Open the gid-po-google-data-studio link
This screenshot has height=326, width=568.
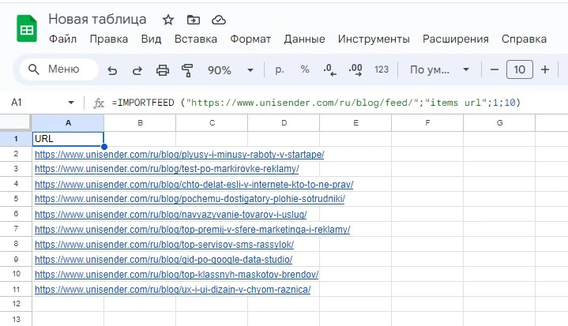pos(164,260)
